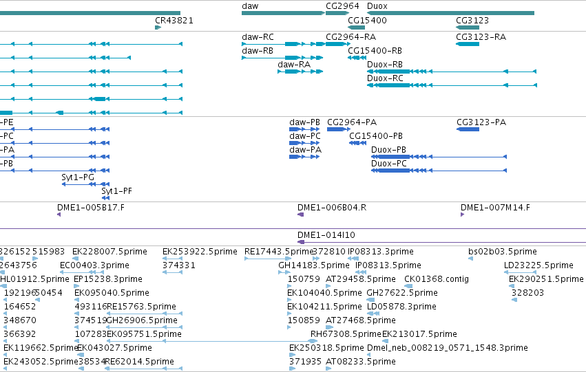Image resolution: width=586 pixels, height=372 pixels.
Task: Open the CG15400 gene feature
Action: tap(356, 28)
